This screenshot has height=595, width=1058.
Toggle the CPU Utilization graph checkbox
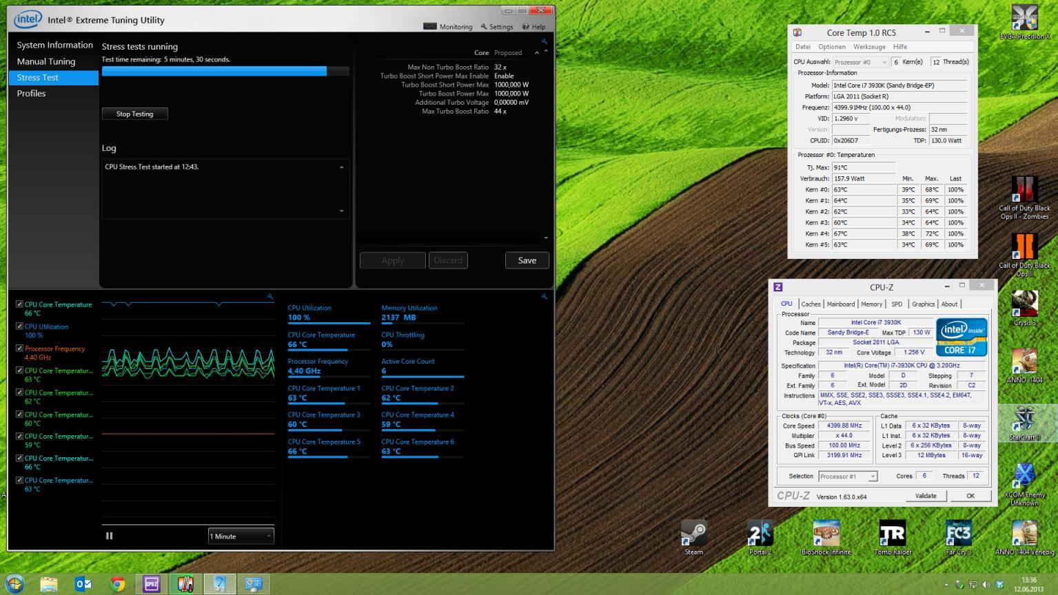click(x=19, y=326)
